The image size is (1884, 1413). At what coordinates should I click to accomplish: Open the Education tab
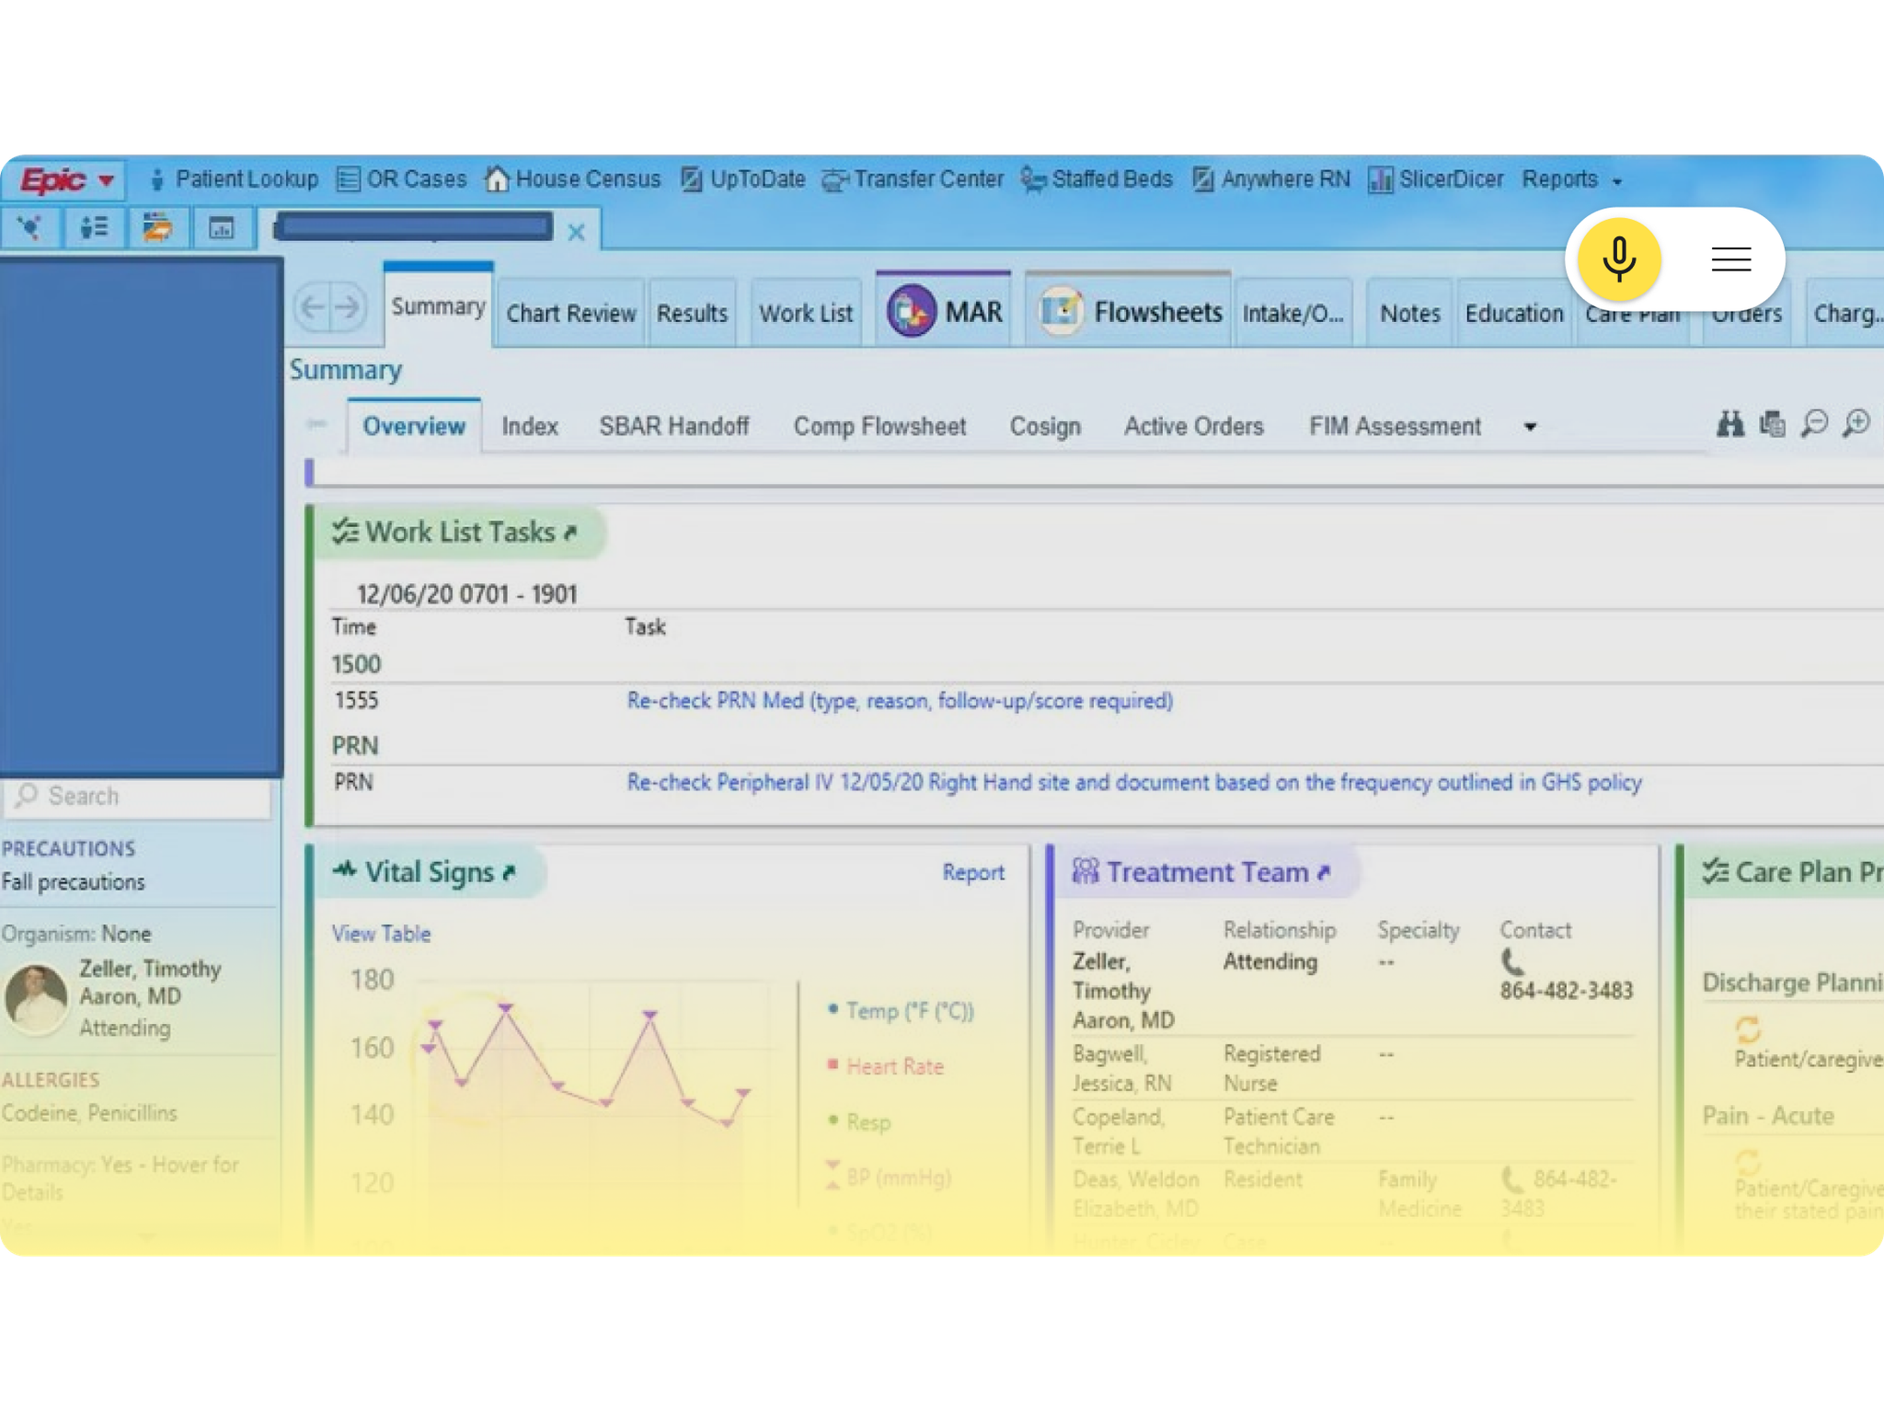(1514, 314)
